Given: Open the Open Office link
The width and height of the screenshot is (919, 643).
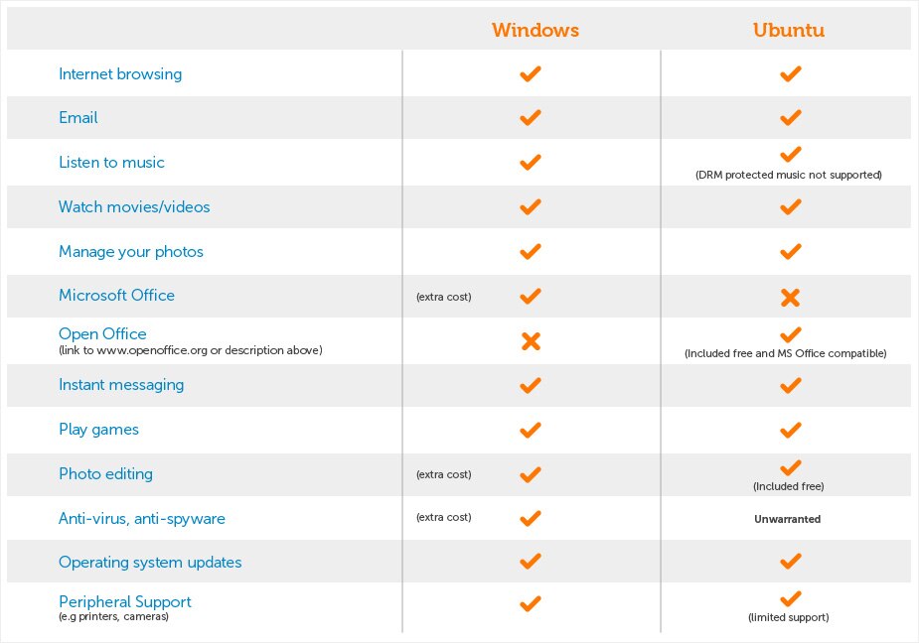Looking at the screenshot, I should (102, 333).
